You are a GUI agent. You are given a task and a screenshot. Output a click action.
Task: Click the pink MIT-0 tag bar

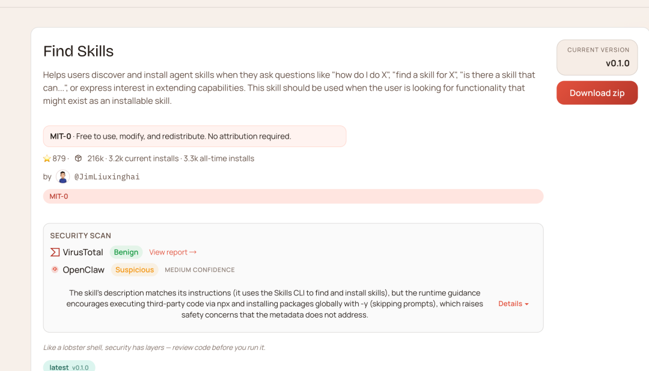(x=293, y=196)
